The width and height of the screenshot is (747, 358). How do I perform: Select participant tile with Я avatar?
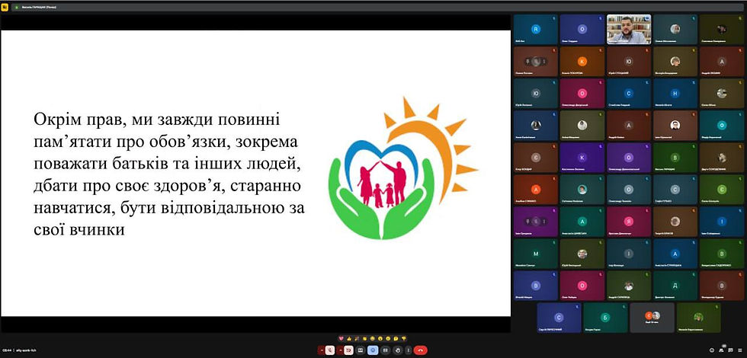[x=628, y=222]
